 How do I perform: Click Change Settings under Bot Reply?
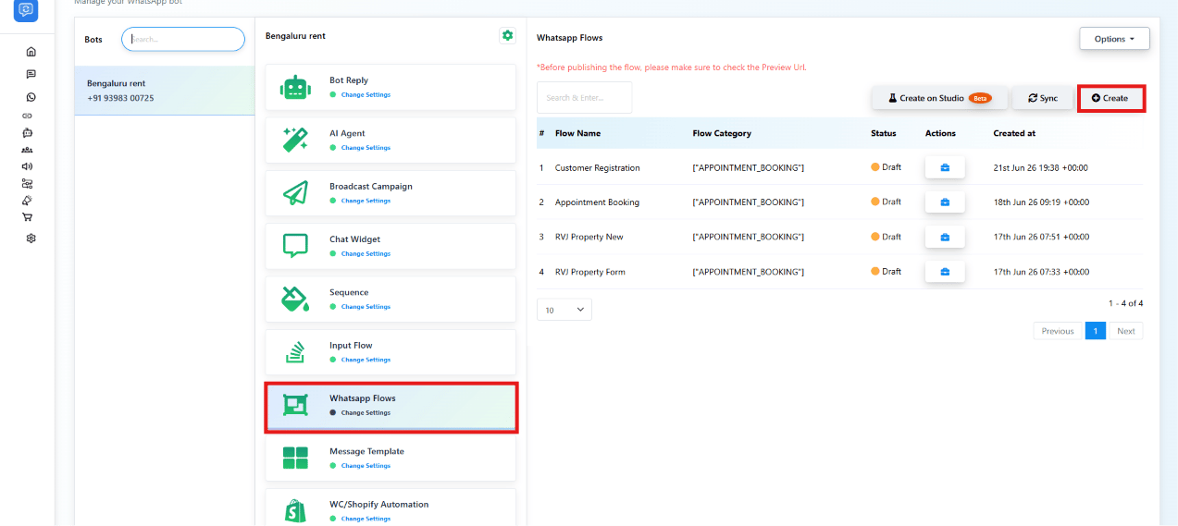(366, 95)
